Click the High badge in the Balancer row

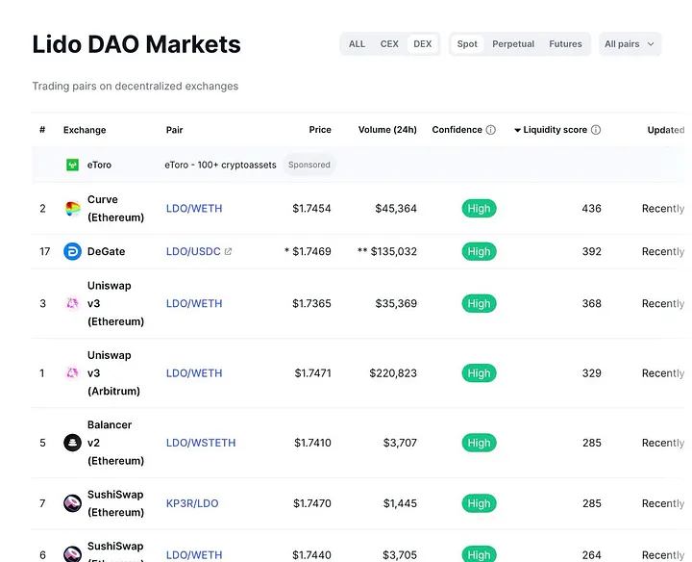480,443
